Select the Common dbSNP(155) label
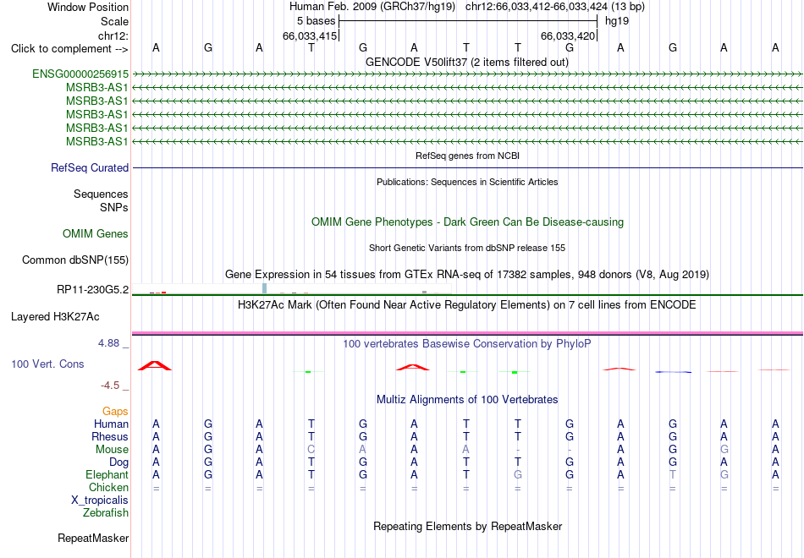This screenshot has width=804, height=558. pyautogui.click(x=74, y=260)
